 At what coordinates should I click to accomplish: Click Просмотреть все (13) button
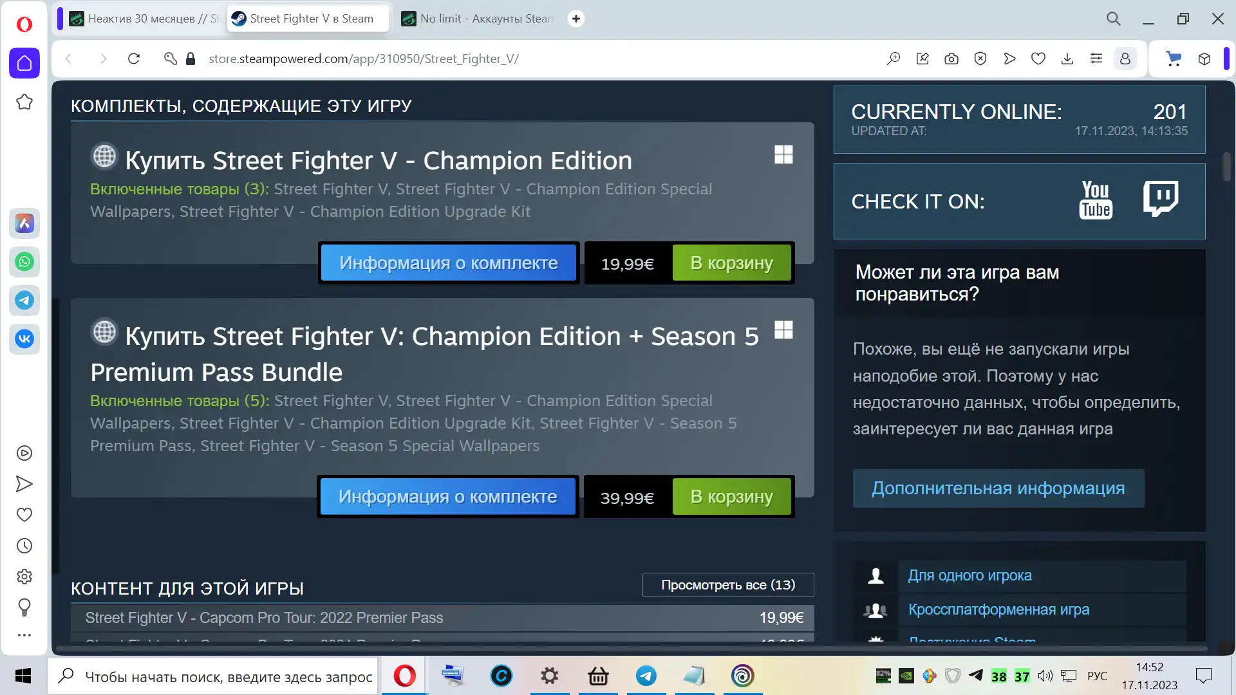click(x=727, y=585)
